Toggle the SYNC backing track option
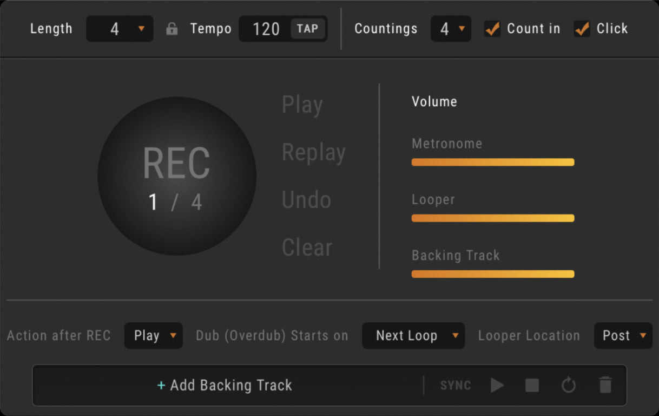 [x=456, y=385]
